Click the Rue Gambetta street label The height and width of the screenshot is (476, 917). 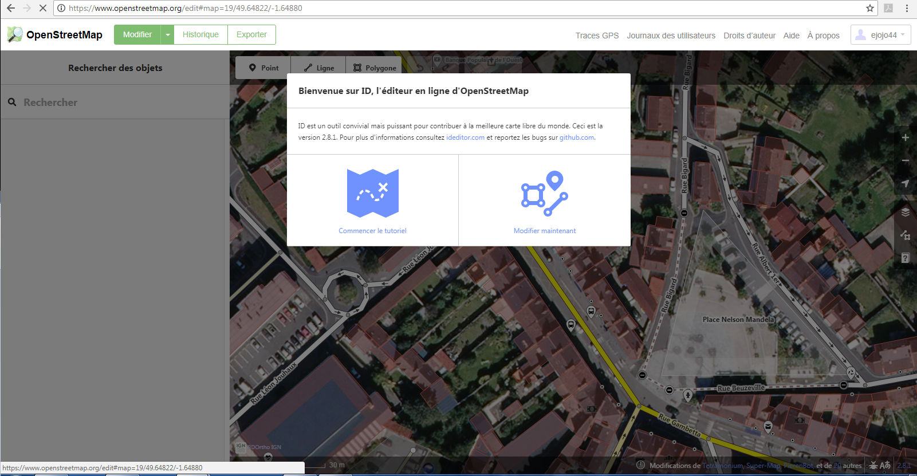(679, 425)
